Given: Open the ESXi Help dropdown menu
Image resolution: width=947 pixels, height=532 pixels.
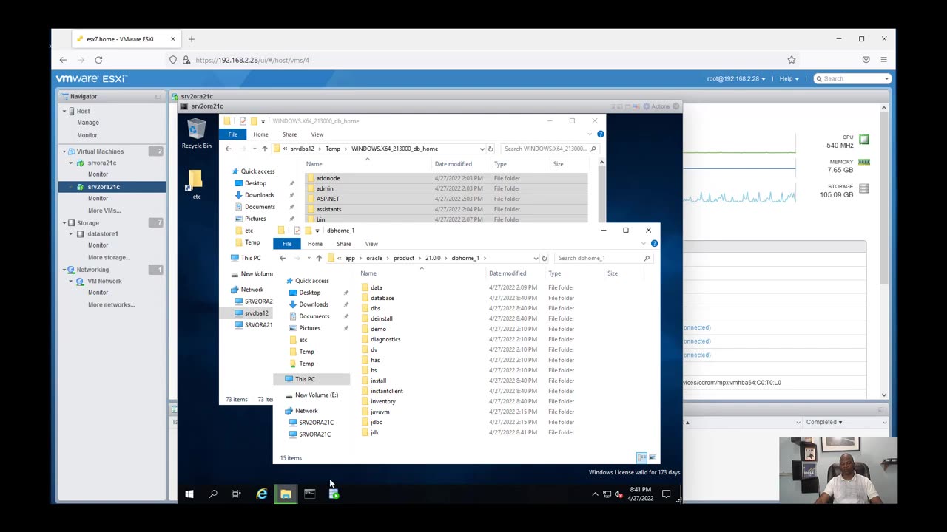Looking at the screenshot, I should click(789, 78).
